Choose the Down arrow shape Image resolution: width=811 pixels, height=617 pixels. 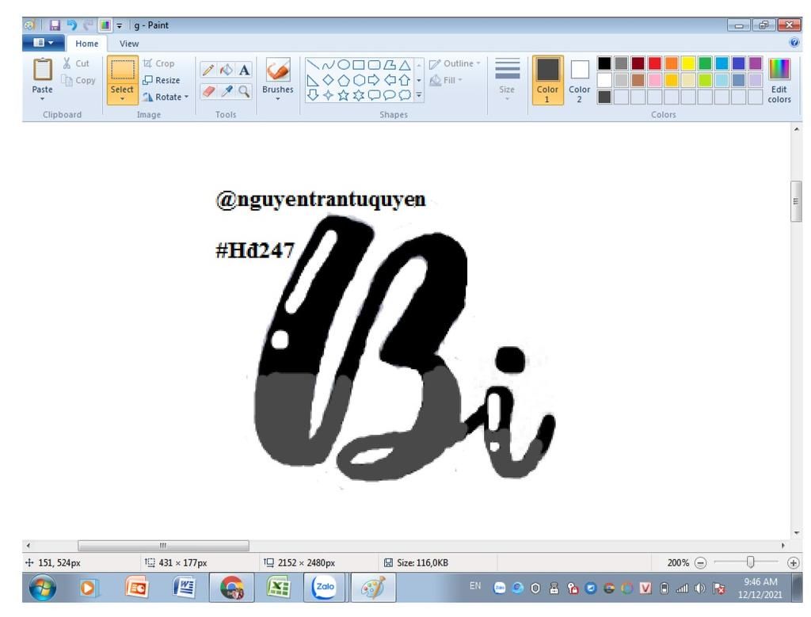point(312,95)
